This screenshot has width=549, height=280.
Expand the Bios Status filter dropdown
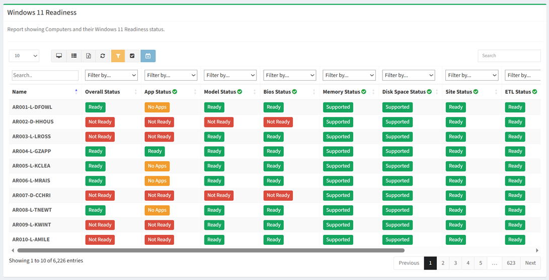click(x=289, y=75)
